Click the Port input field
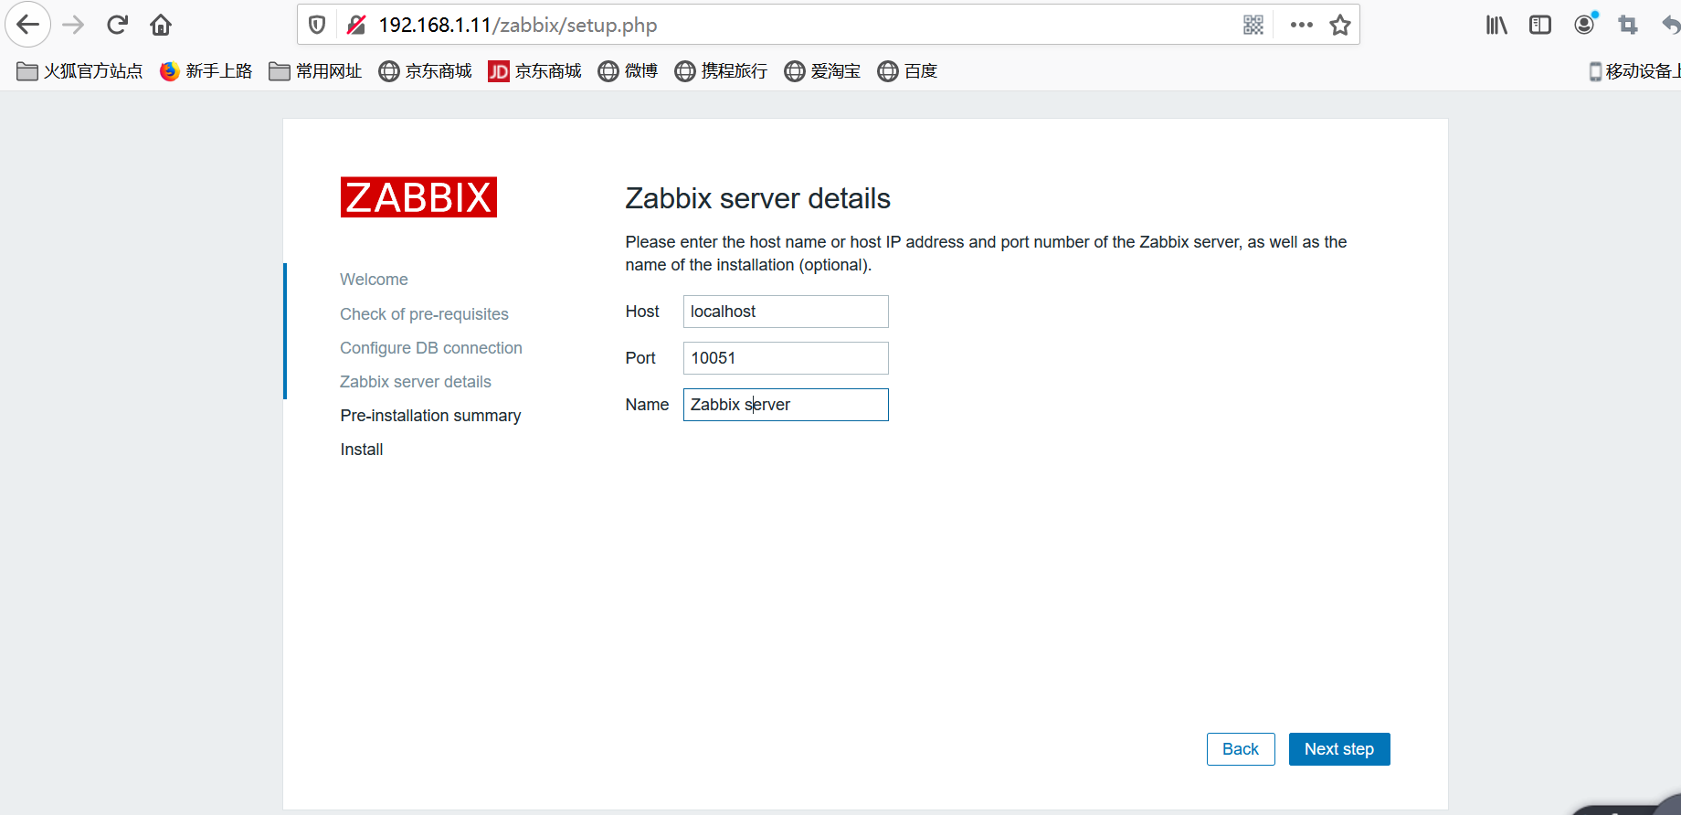This screenshot has width=1681, height=815. tap(786, 358)
